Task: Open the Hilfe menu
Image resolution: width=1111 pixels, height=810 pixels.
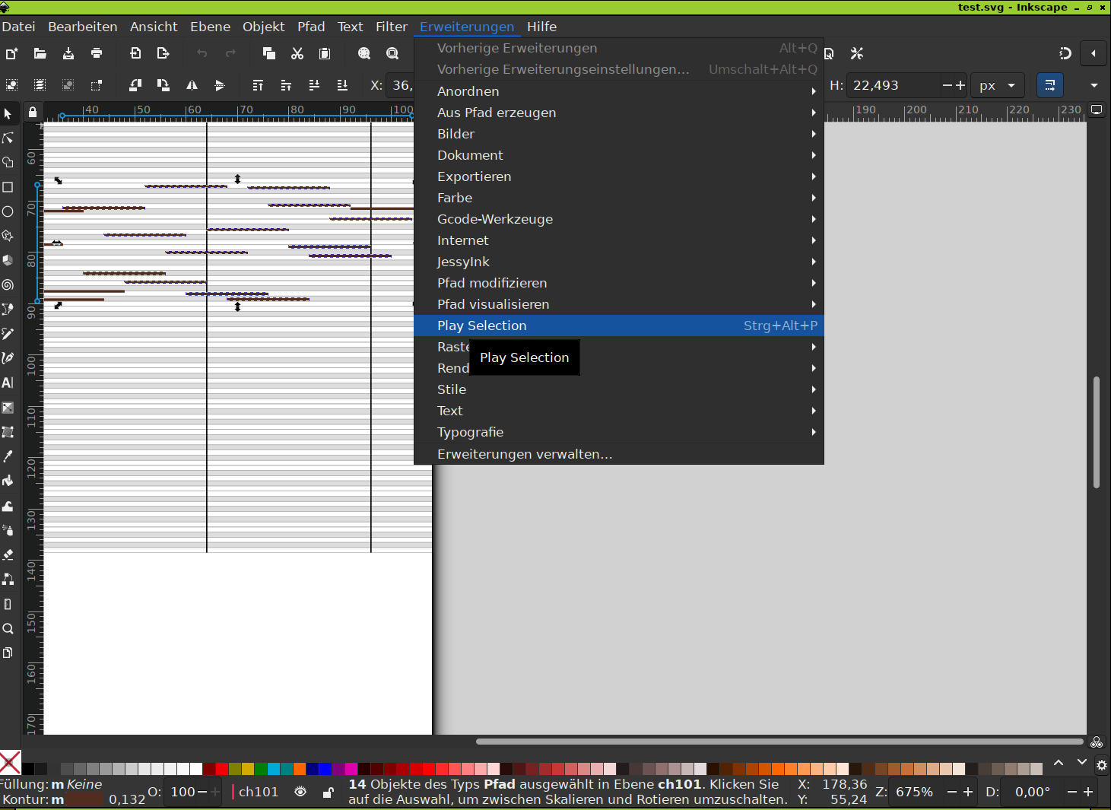Action: pyautogui.click(x=542, y=27)
